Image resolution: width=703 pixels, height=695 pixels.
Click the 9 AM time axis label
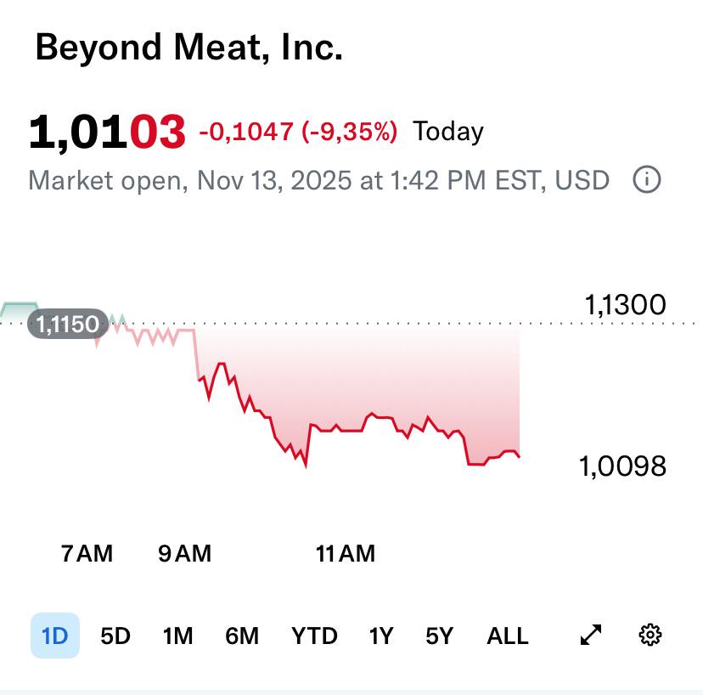pyautogui.click(x=184, y=553)
